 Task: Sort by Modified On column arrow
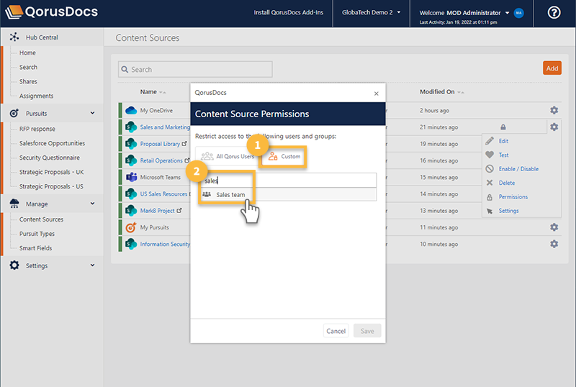point(461,92)
